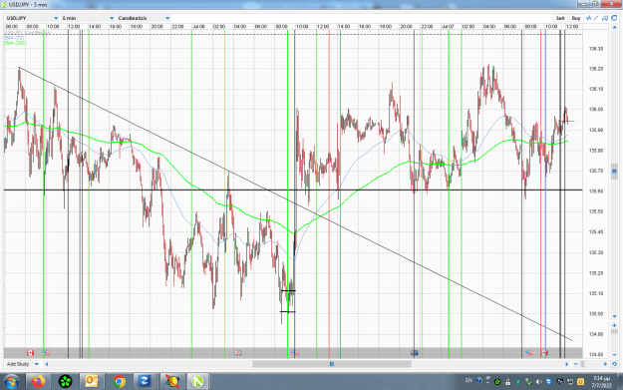Click the Jul 06 date axis label

pyautogui.click(x=198, y=27)
